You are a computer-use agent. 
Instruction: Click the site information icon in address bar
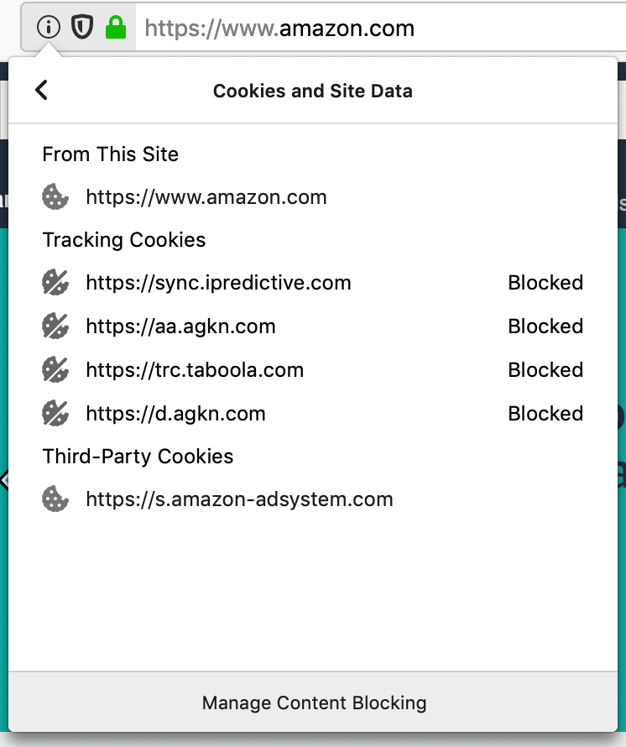pyautogui.click(x=49, y=28)
